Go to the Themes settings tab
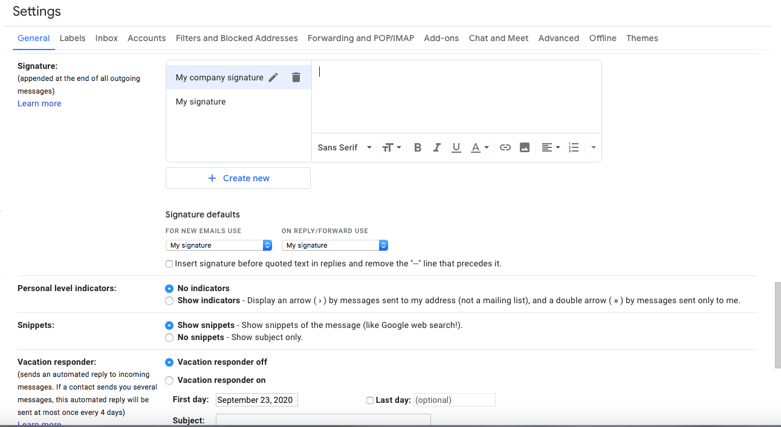This screenshot has height=427, width=781. coord(642,38)
